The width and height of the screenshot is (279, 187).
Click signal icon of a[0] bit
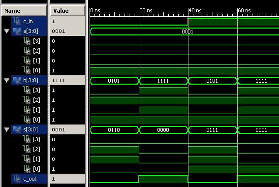click(x=27, y=70)
